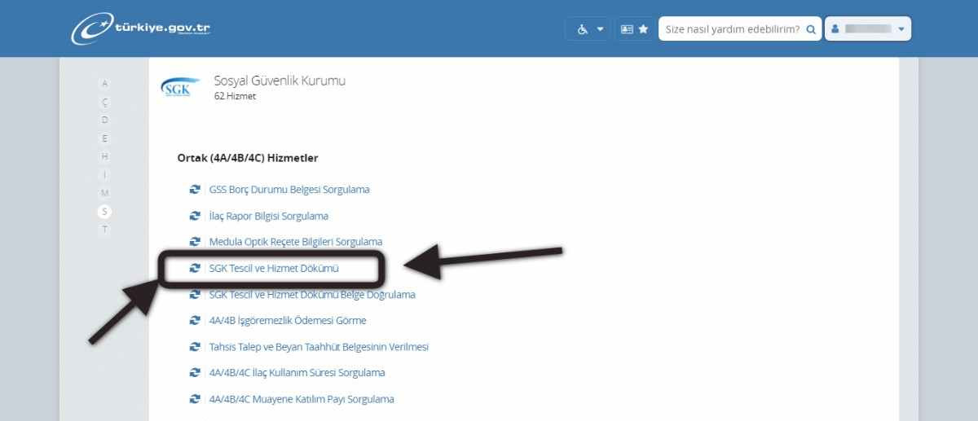This screenshot has width=978, height=421.
Task: Click service icon beside Belge Doğrulama
Action: click(x=195, y=294)
